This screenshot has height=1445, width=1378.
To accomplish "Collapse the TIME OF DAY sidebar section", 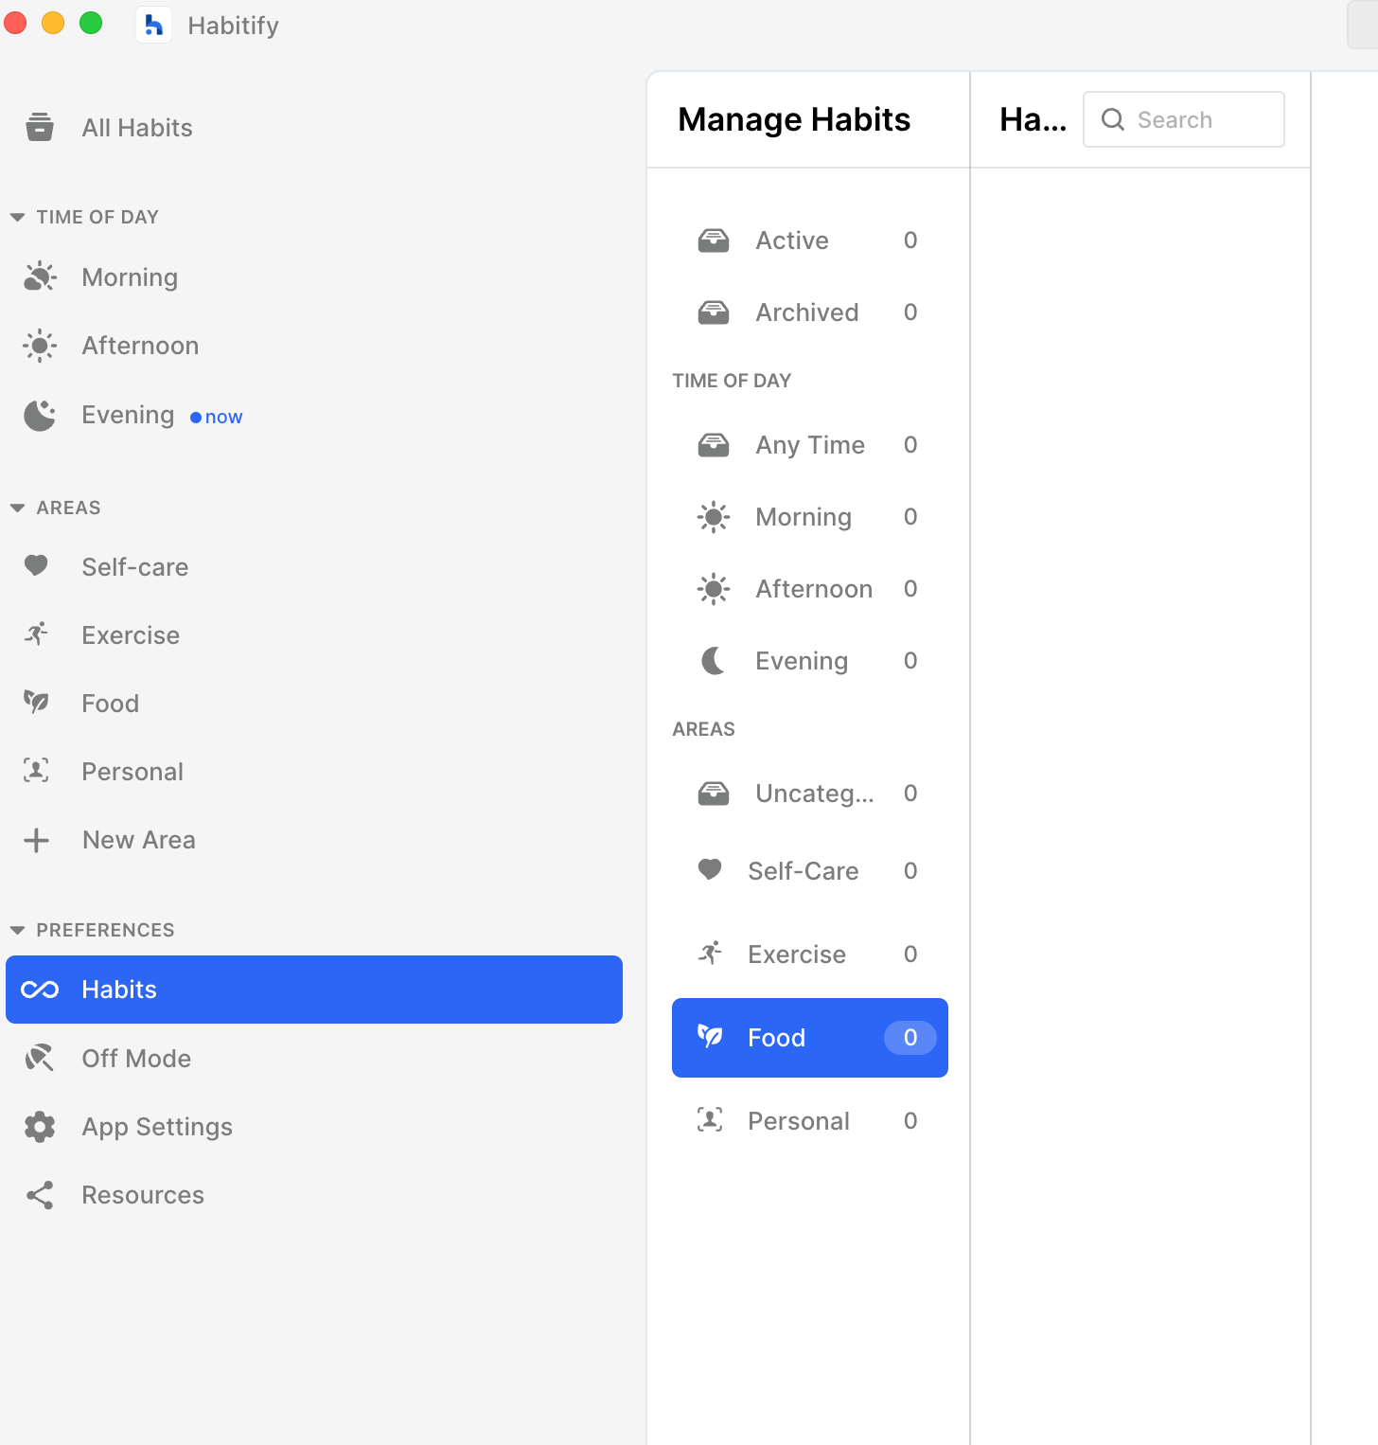I will [17, 218].
